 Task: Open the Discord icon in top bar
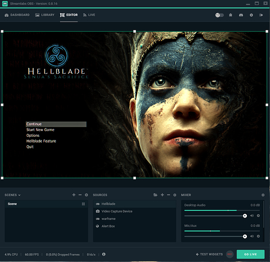tap(241, 15)
